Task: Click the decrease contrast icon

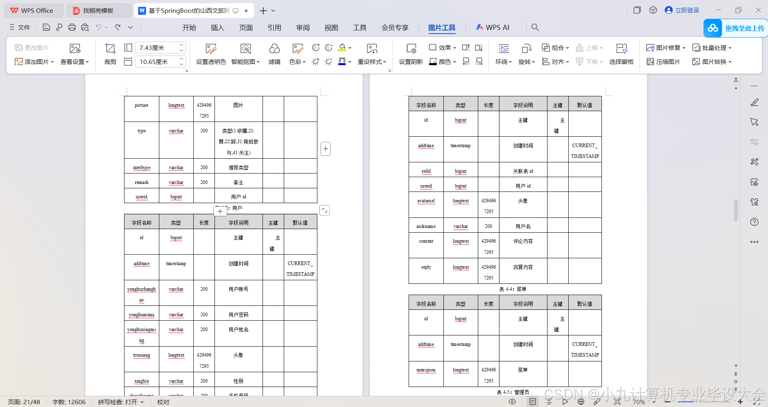Action: tap(329, 48)
